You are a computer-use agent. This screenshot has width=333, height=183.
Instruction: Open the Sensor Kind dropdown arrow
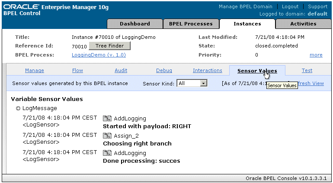[204, 83]
